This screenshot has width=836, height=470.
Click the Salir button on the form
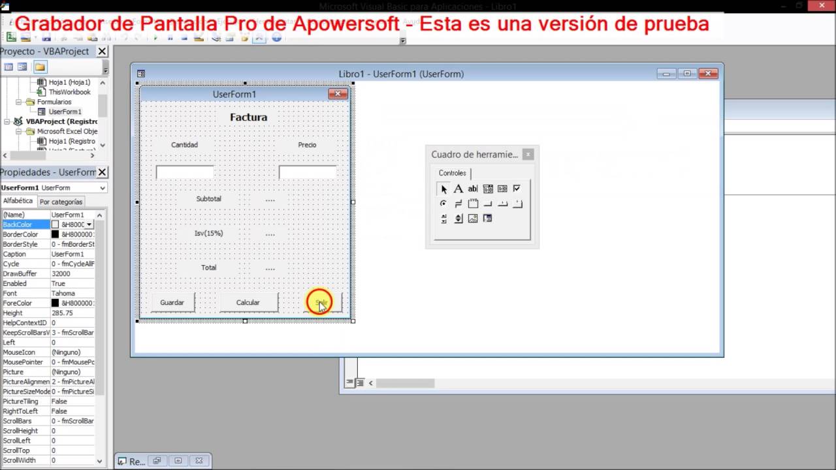click(x=323, y=302)
